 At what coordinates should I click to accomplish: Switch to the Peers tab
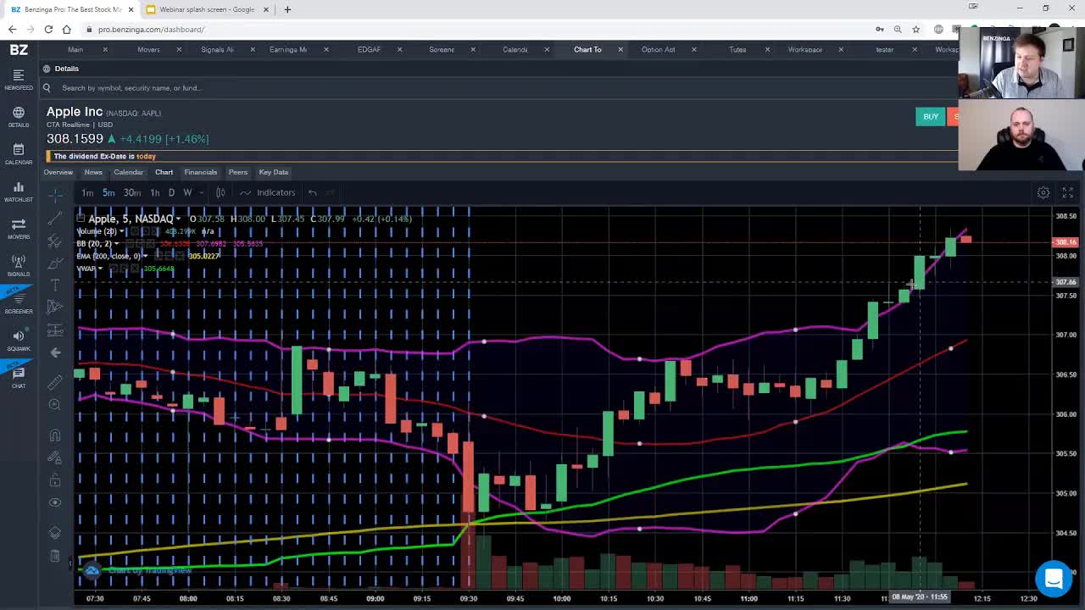[x=238, y=172]
